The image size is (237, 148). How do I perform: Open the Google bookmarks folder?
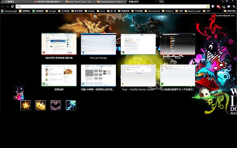(51, 11)
